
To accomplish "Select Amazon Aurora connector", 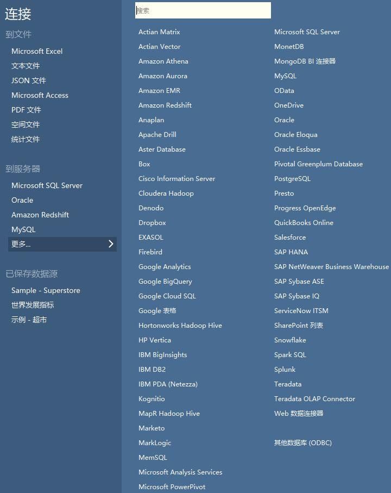I will coord(163,76).
